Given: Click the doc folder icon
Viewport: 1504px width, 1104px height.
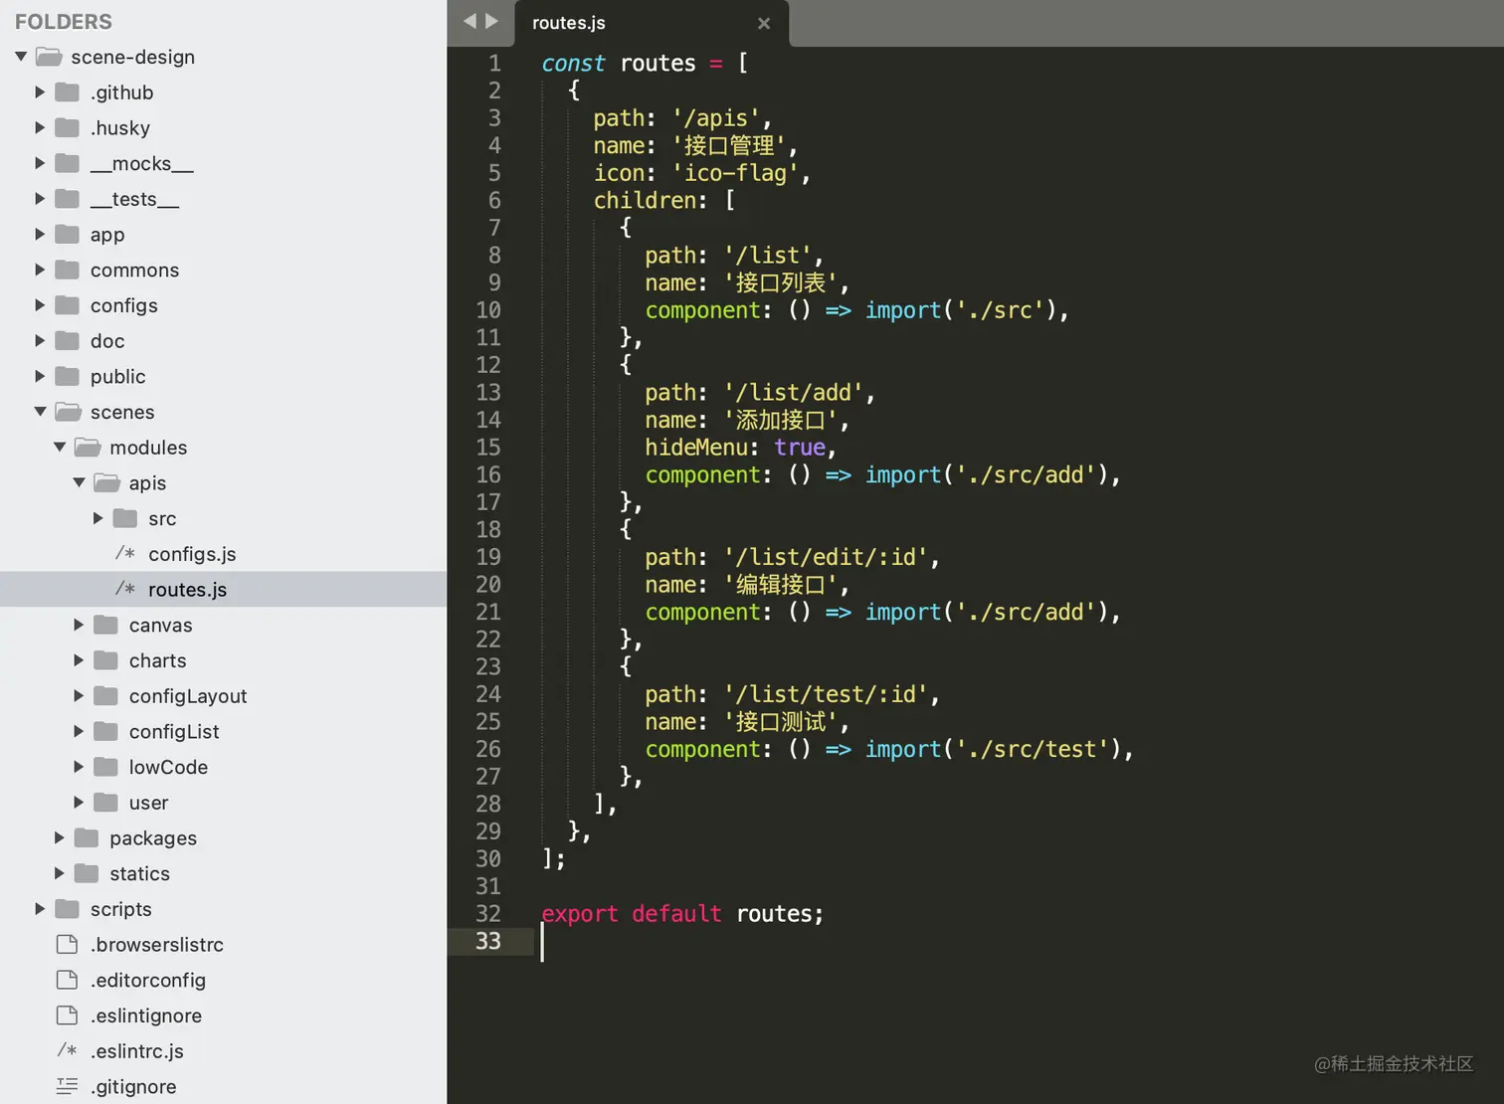Looking at the screenshot, I should tap(67, 341).
